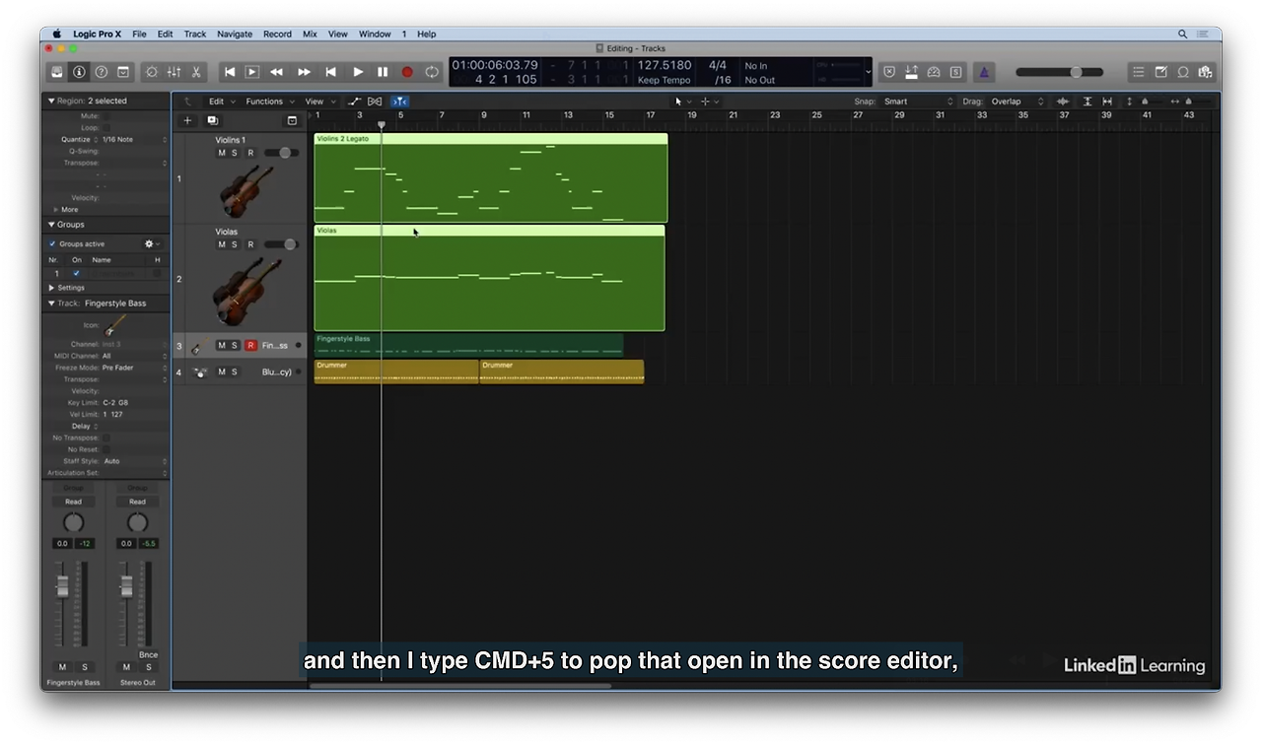Open the Browsers media button
The height and width of the screenshot is (745, 1262).
[x=1205, y=72]
